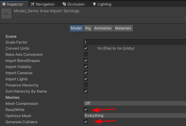Disable Import Cameras option
Screen dimensions: 186x126
[86, 73]
